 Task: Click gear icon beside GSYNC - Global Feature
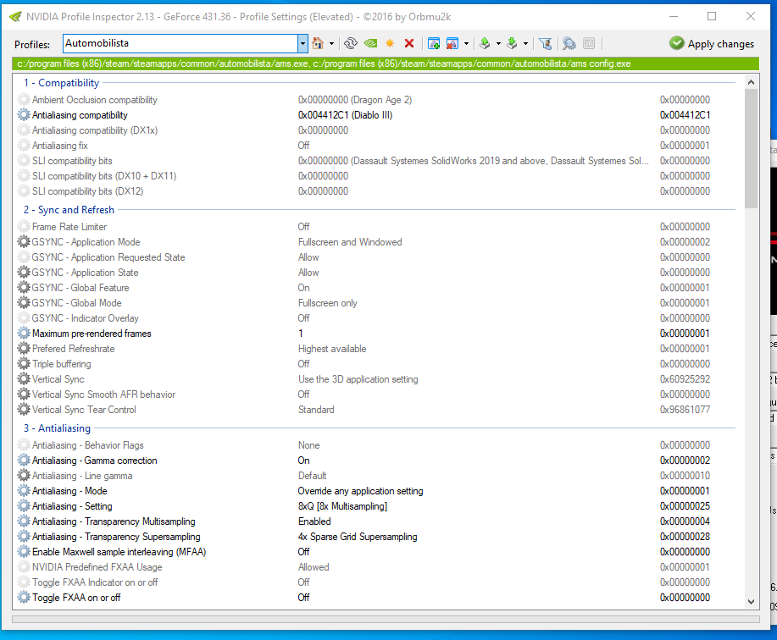(24, 288)
